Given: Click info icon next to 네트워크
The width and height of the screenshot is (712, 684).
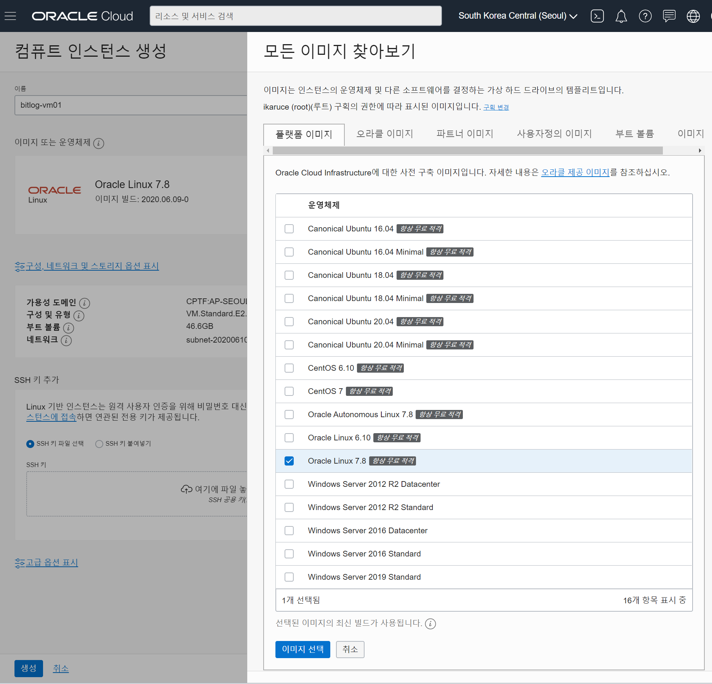Looking at the screenshot, I should coord(66,340).
